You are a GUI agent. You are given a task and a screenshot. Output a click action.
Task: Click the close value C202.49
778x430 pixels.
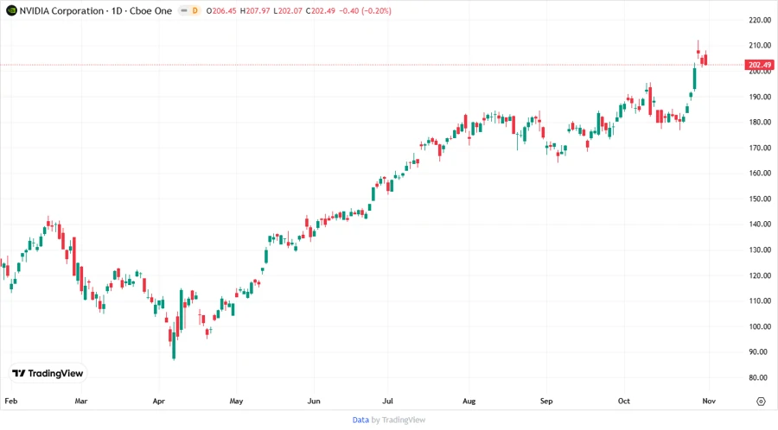pyautogui.click(x=321, y=10)
